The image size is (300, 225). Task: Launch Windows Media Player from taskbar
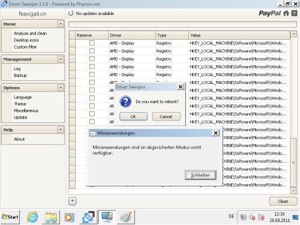[69, 217]
